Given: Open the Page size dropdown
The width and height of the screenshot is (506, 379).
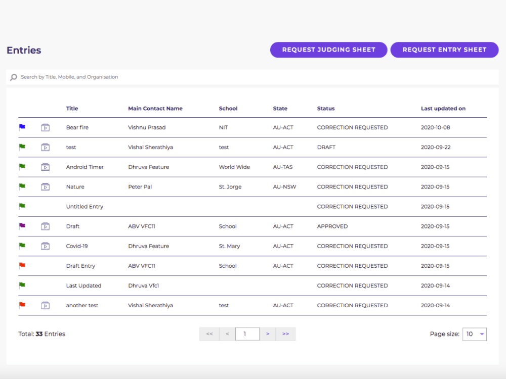Looking at the screenshot, I should coord(474,334).
